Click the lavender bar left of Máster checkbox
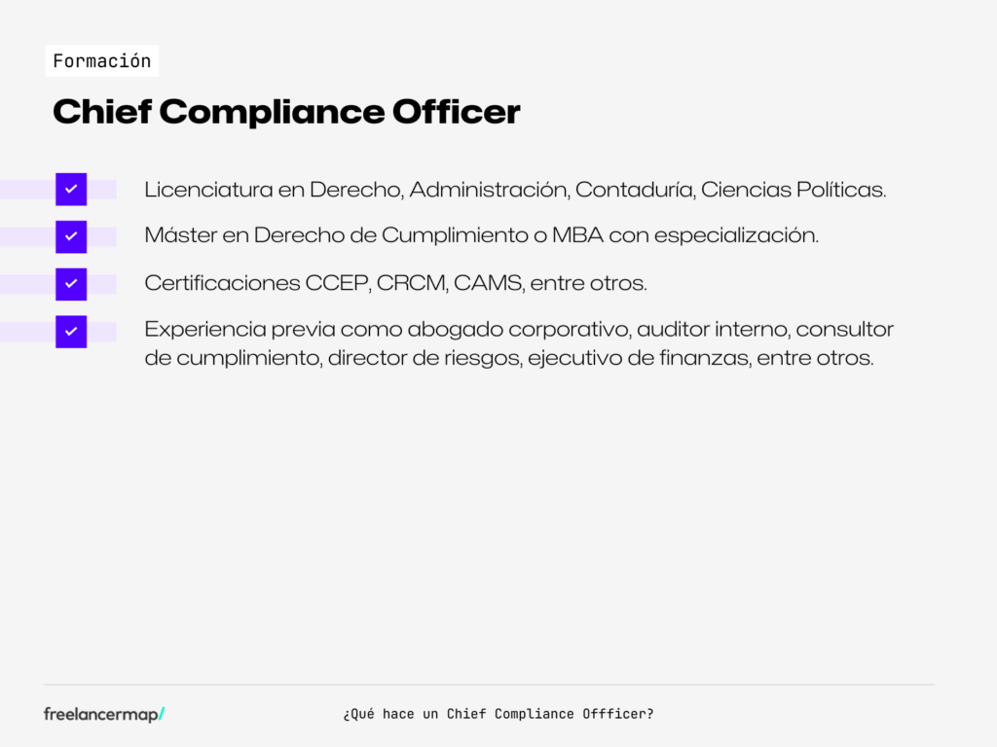Screen dimensions: 997x747 (x=27, y=236)
